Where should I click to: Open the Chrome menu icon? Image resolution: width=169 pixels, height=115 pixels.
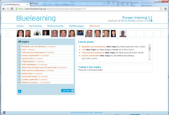(166, 9)
